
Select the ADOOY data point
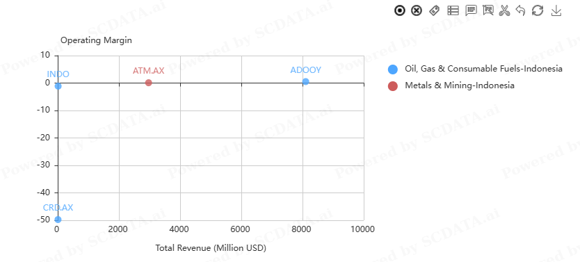tap(305, 81)
